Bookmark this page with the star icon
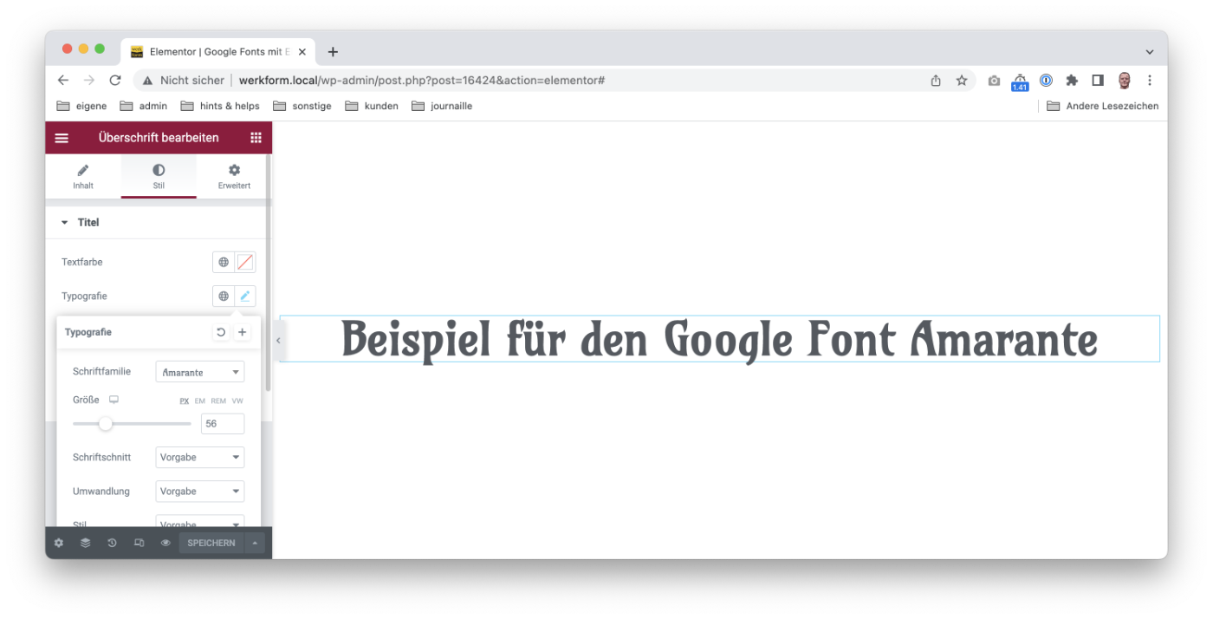 tap(962, 81)
